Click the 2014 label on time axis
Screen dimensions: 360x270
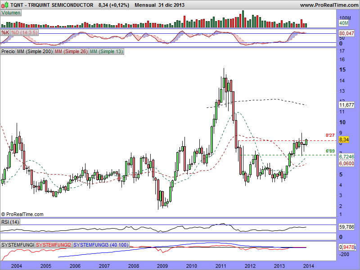(x=309, y=266)
